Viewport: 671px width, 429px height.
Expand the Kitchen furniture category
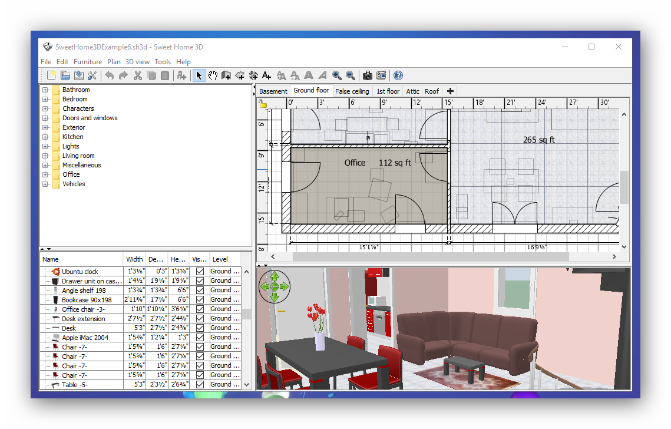pos(45,137)
